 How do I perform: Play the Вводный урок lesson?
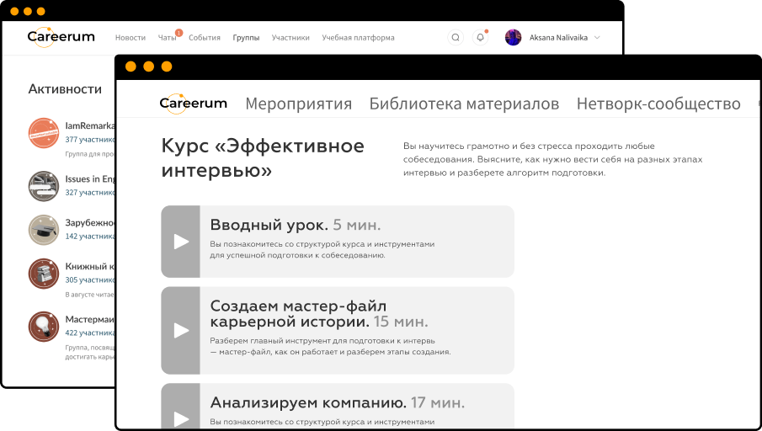180,242
